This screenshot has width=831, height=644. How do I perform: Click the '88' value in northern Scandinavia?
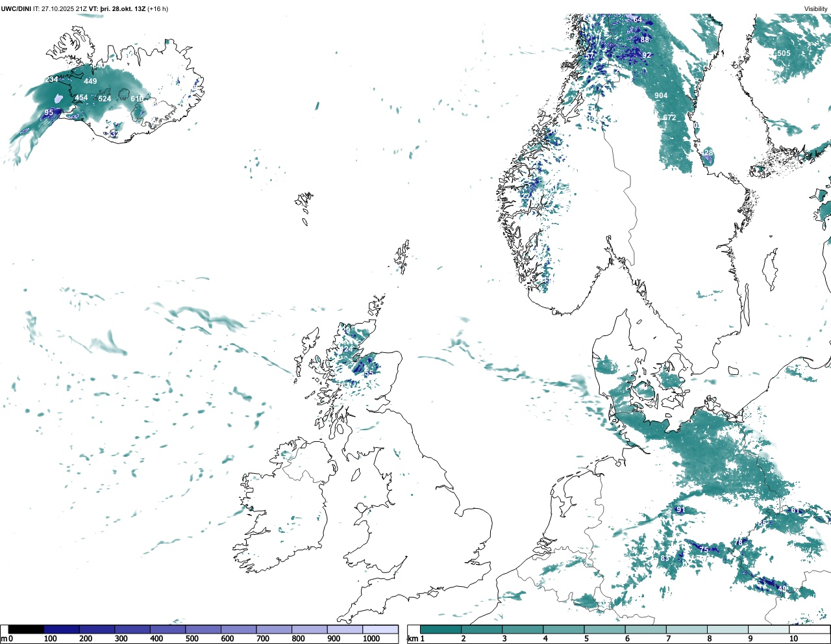click(645, 40)
